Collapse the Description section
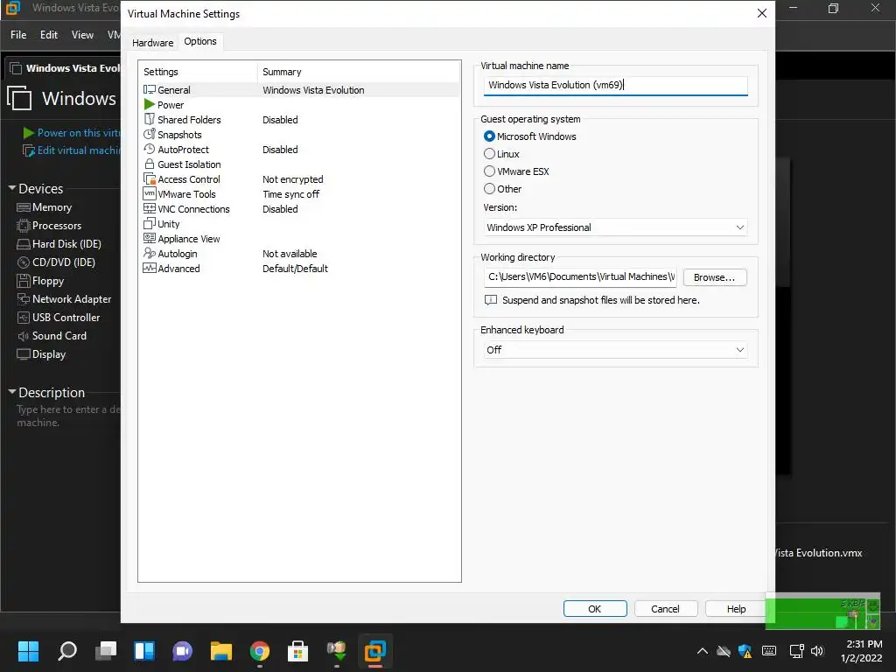The width and height of the screenshot is (896, 672). (12, 391)
